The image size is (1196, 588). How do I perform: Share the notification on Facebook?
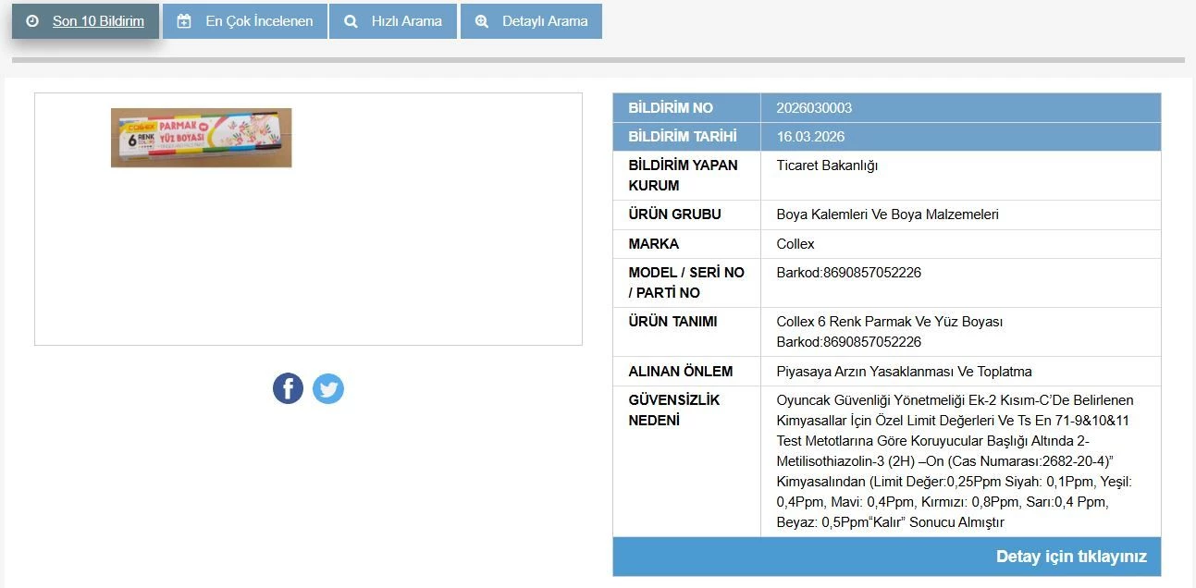(x=288, y=388)
